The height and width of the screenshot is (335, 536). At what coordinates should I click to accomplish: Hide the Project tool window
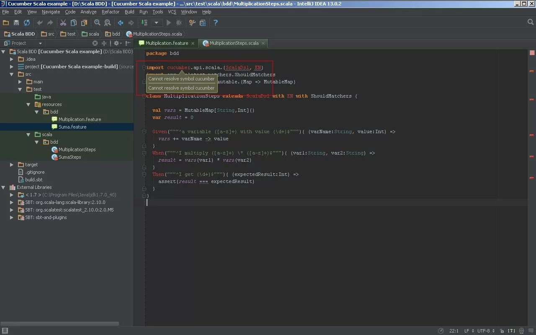click(x=128, y=43)
